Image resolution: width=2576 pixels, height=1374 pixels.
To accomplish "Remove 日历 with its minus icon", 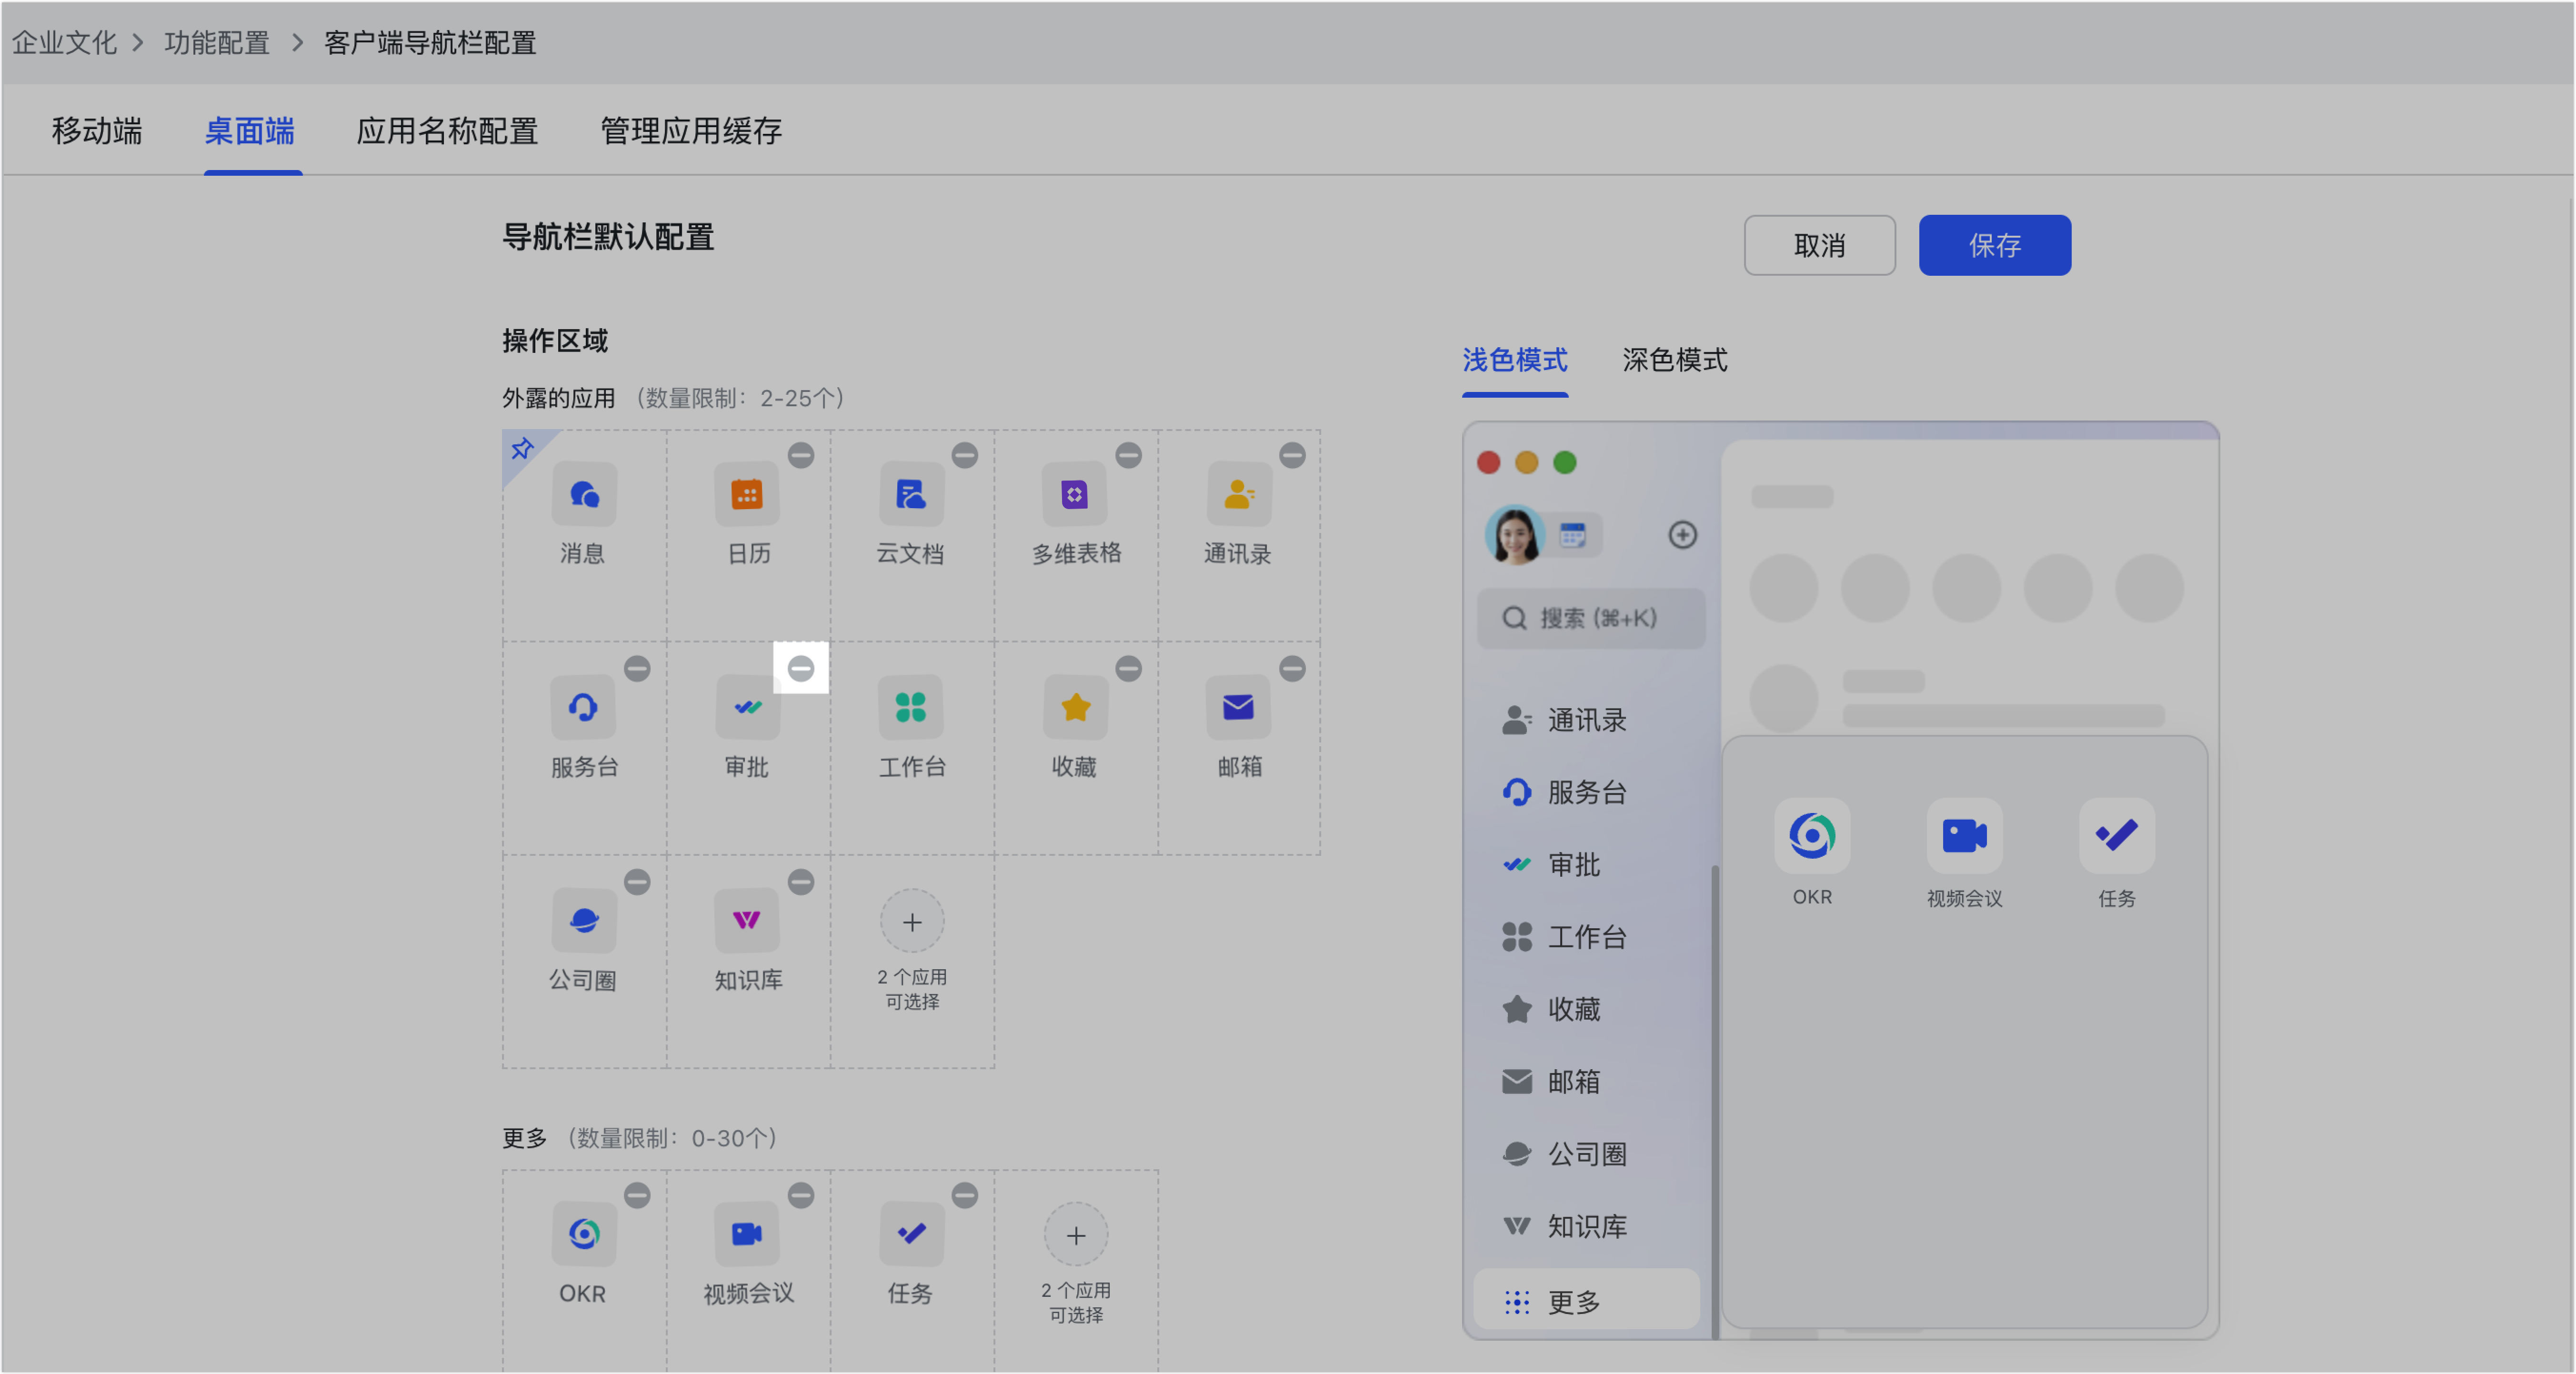I will [801, 455].
